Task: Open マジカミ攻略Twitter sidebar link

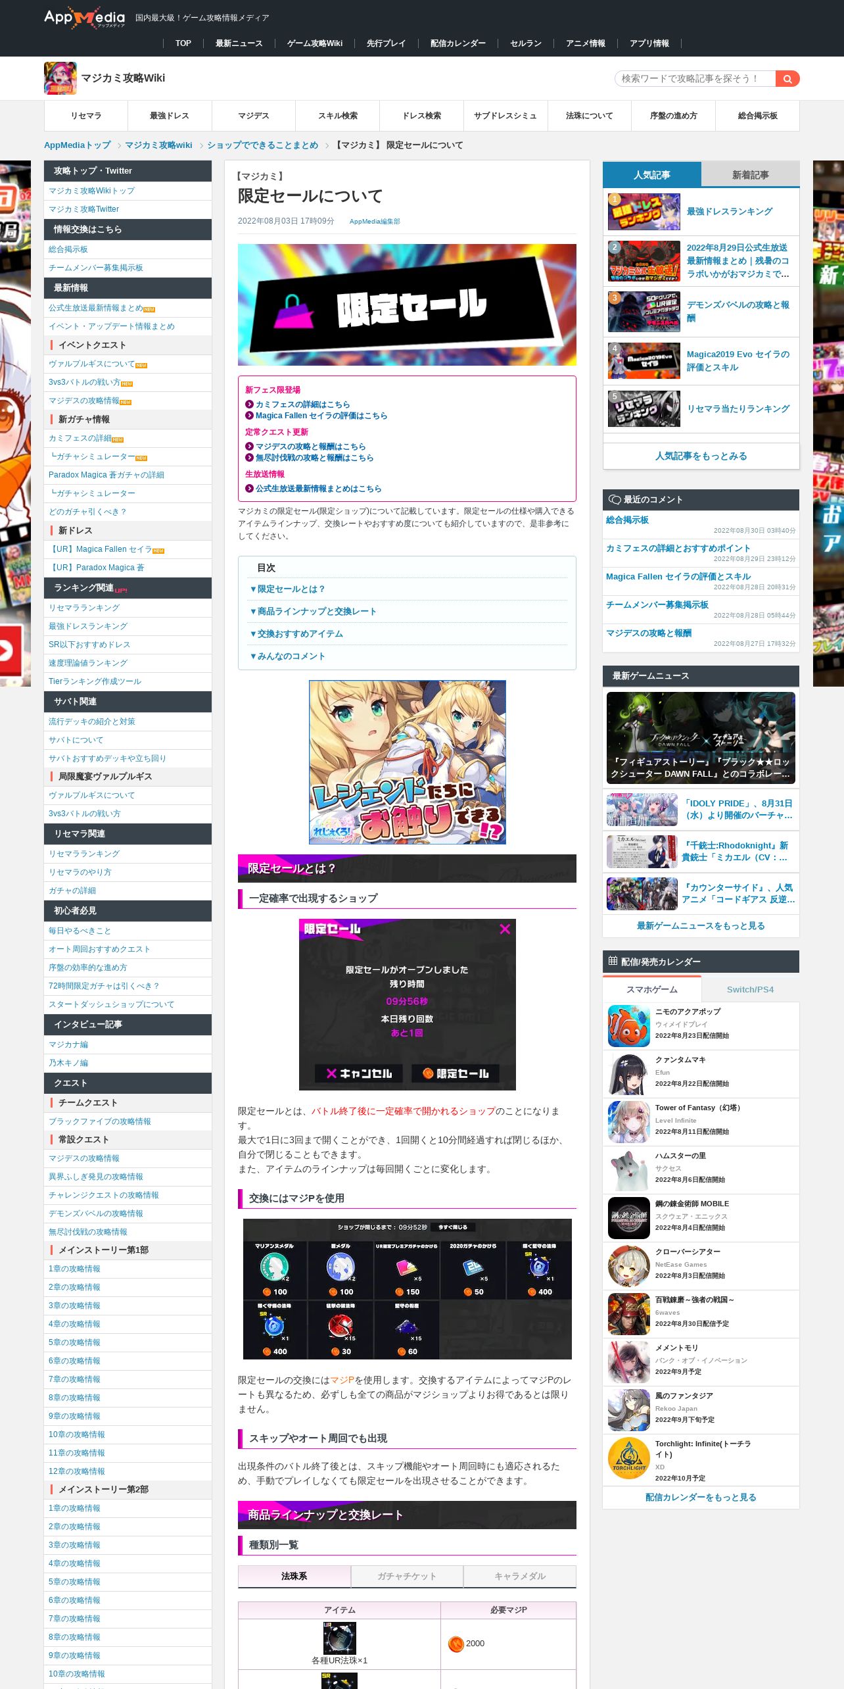Action: 83,209
